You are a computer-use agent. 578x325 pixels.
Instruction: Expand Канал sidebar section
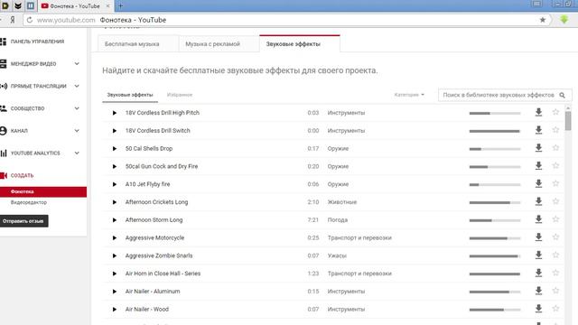click(x=77, y=130)
